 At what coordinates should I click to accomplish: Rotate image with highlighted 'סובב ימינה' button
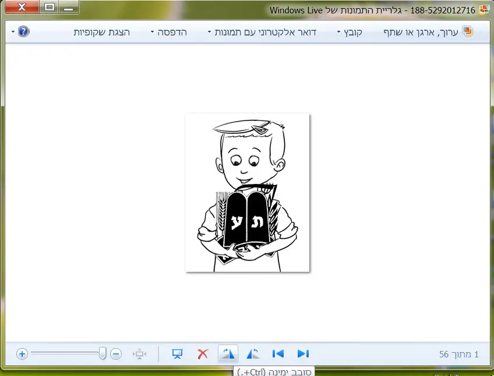228,353
